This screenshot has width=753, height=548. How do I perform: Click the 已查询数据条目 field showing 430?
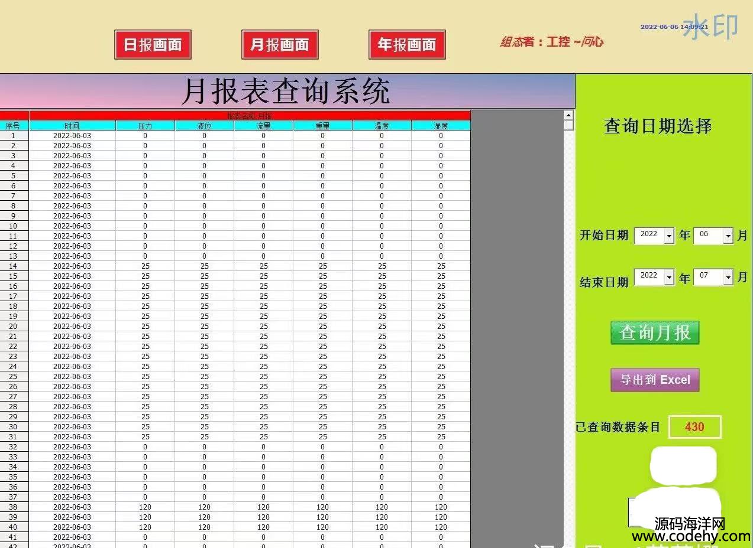(694, 427)
